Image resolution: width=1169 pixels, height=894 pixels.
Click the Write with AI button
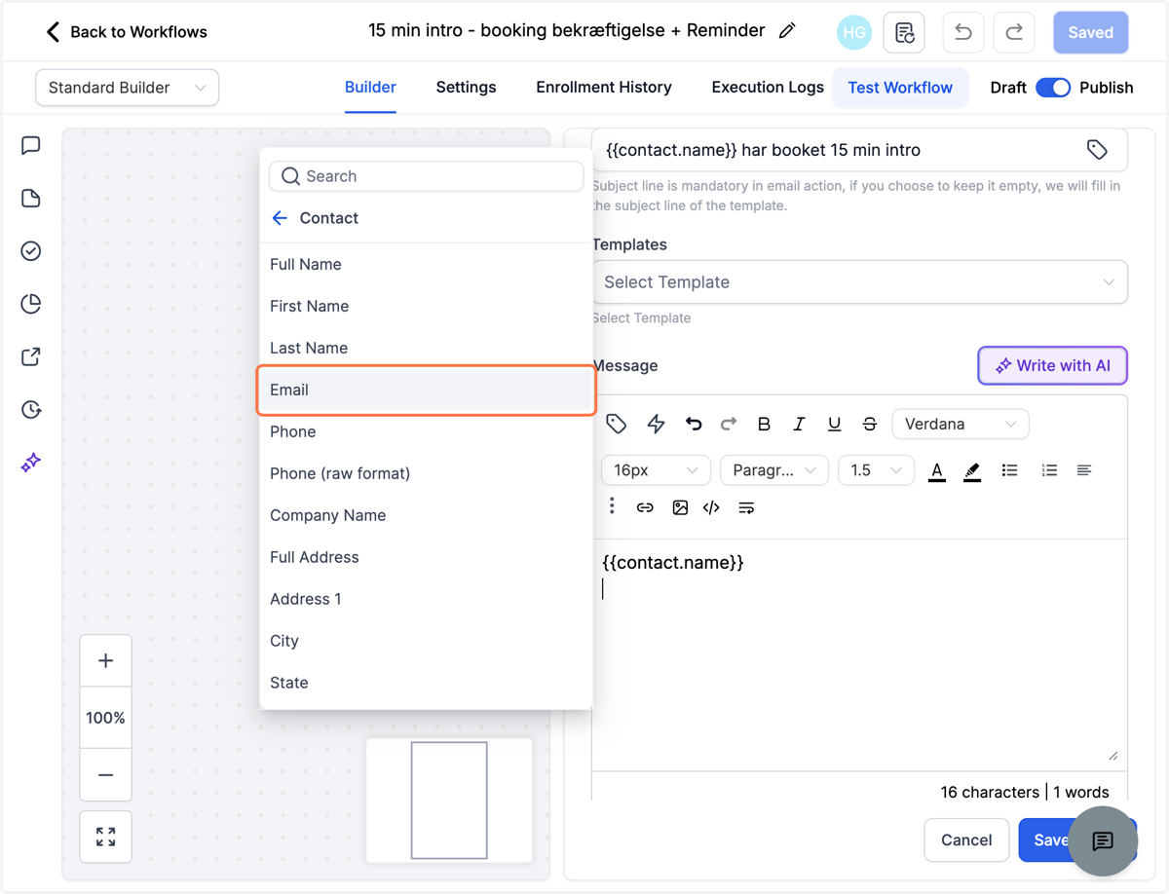[x=1052, y=366]
